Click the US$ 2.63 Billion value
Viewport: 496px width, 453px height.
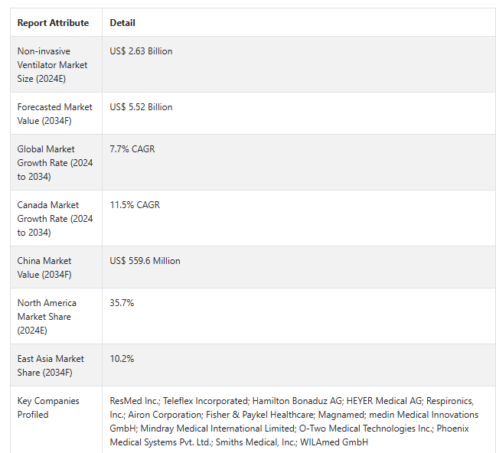[x=141, y=51]
